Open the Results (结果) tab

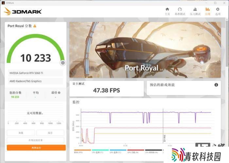207,11
